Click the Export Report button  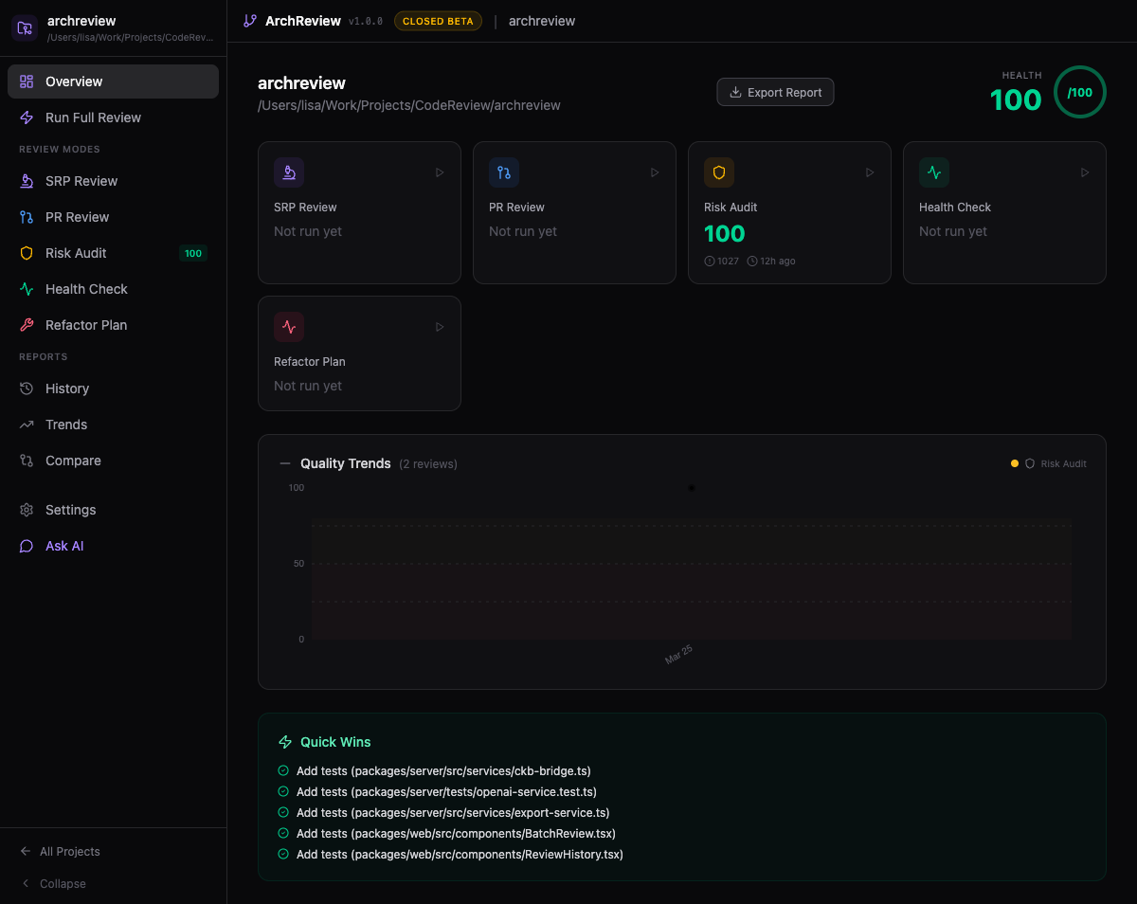click(x=775, y=92)
